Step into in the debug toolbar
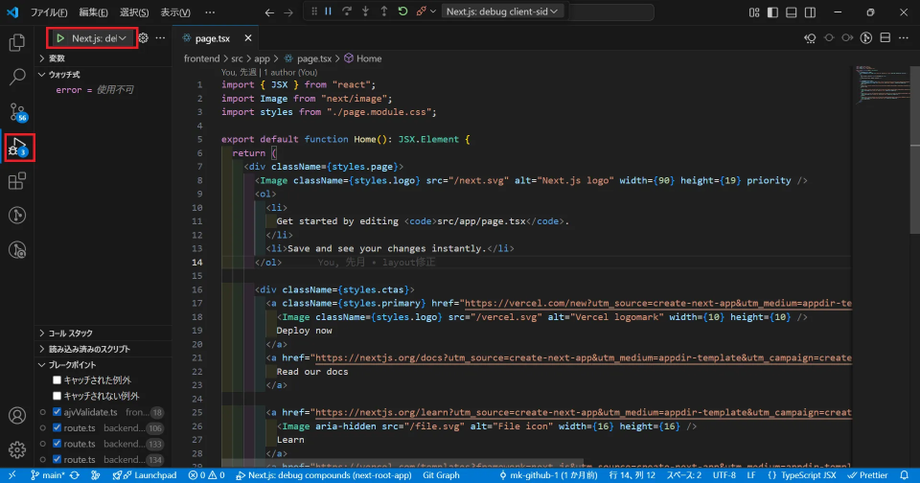This screenshot has height=483, width=920. point(365,11)
